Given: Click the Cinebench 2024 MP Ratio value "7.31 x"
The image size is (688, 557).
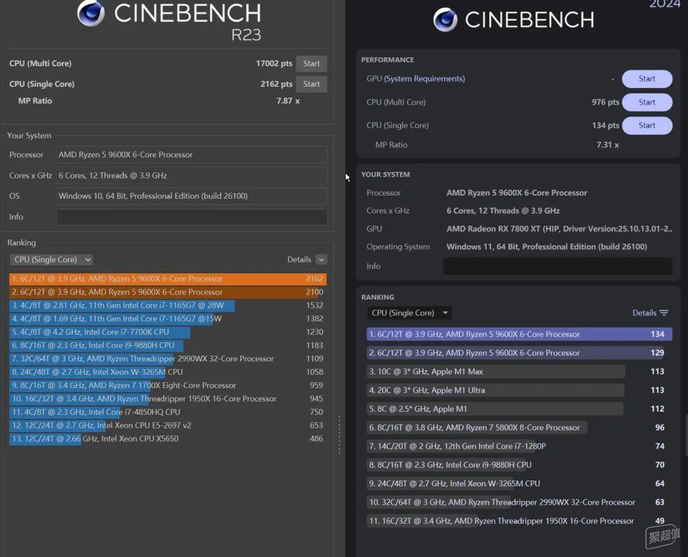Looking at the screenshot, I should coord(607,145).
